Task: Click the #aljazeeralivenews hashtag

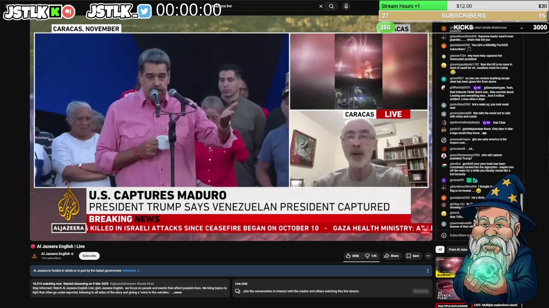Action: (x=123, y=284)
